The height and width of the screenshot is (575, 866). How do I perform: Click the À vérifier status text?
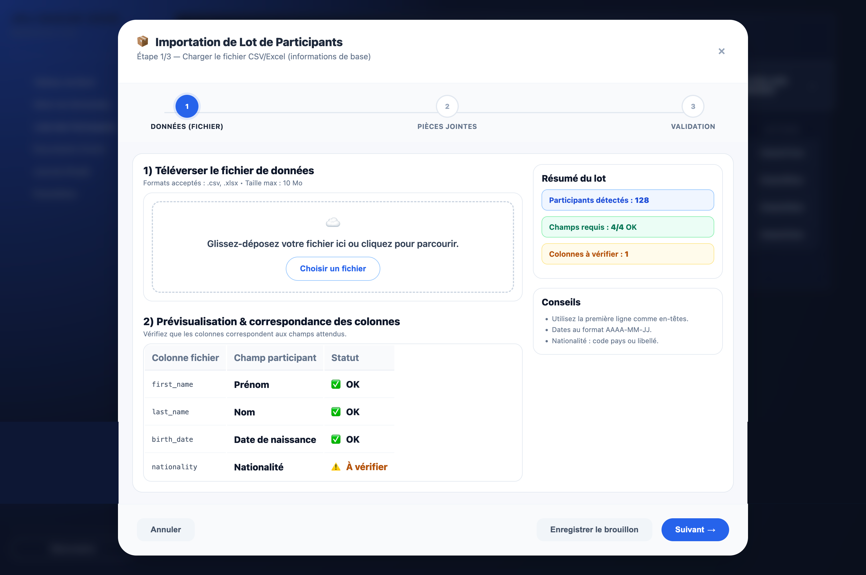[x=367, y=467]
